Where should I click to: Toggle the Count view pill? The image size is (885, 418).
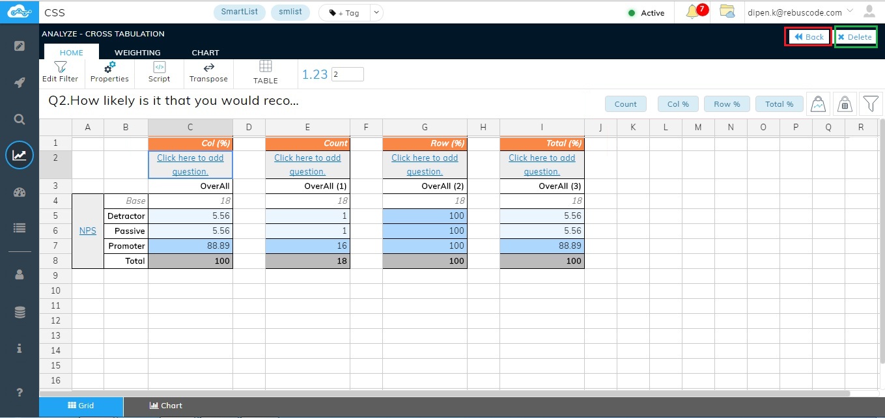[625, 104]
